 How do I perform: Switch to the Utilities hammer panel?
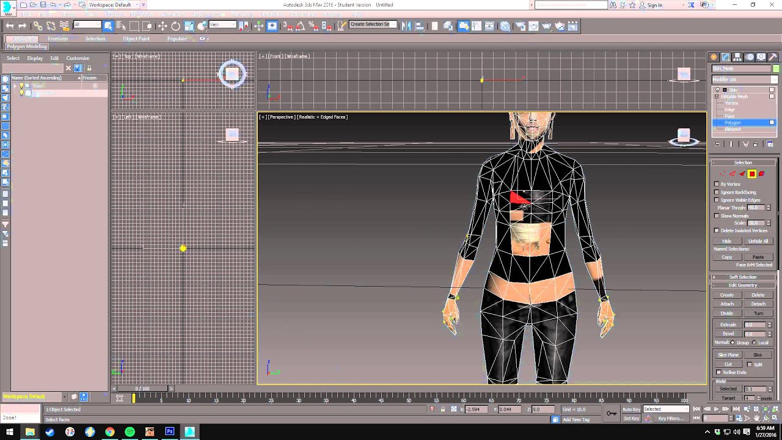click(773, 57)
